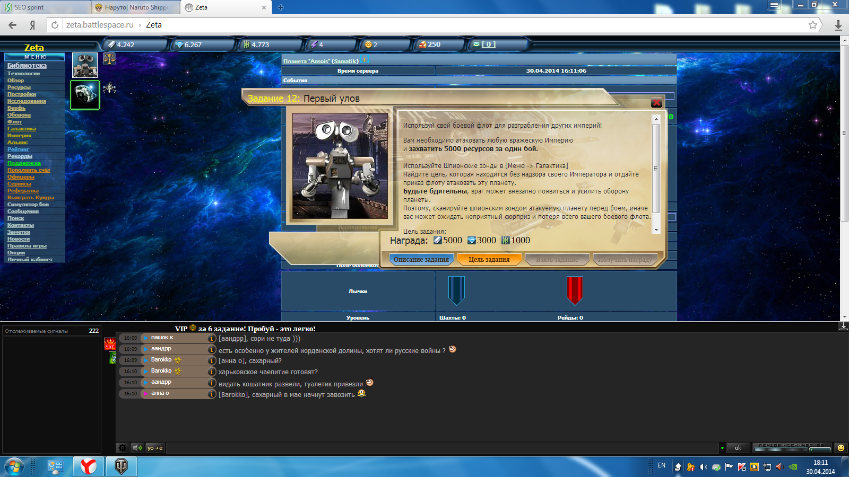Click the blue Шахты badge
Viewport: 849px width, 477px height.
[x=456, y=290]
